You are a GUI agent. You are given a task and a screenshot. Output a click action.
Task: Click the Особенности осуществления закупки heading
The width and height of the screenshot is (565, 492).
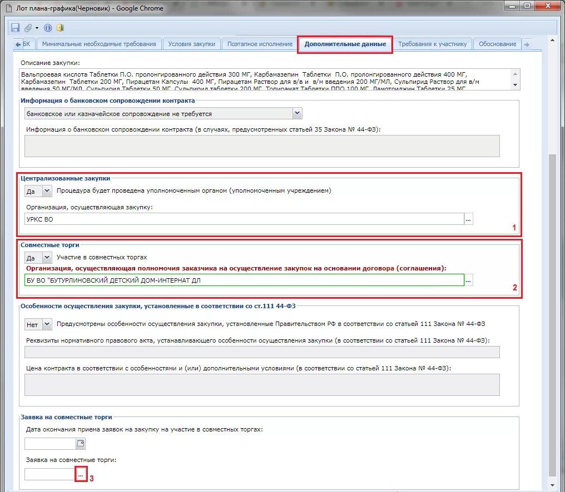158,307
